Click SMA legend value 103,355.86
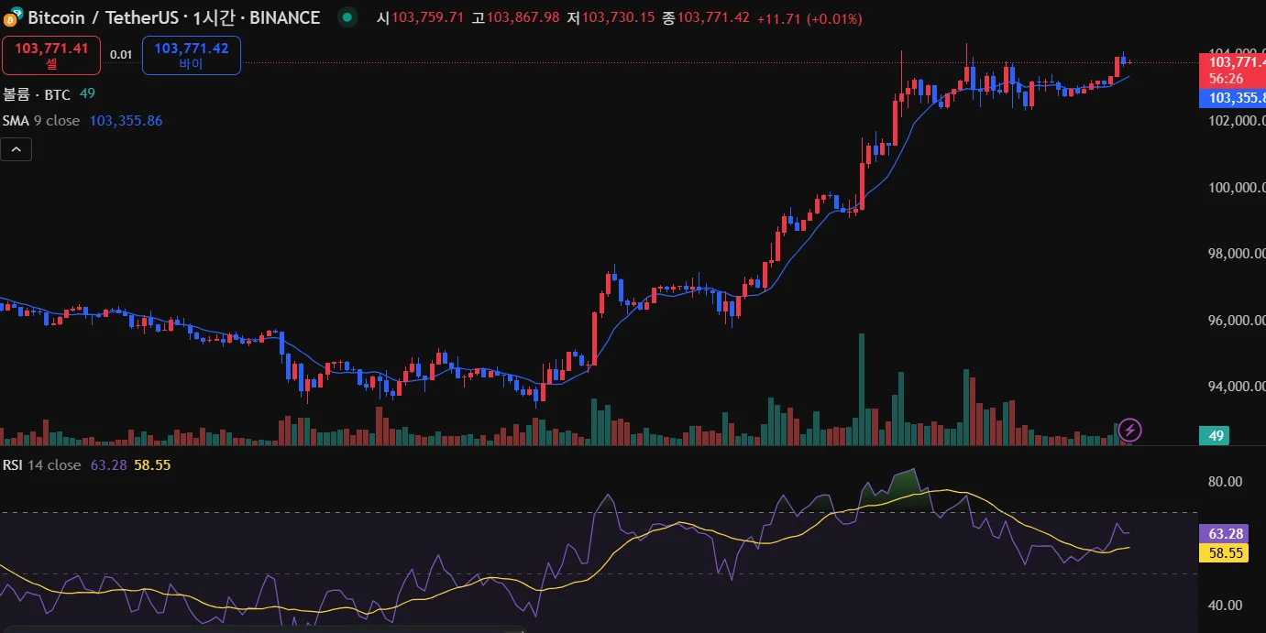 click(x=126, y=121)
